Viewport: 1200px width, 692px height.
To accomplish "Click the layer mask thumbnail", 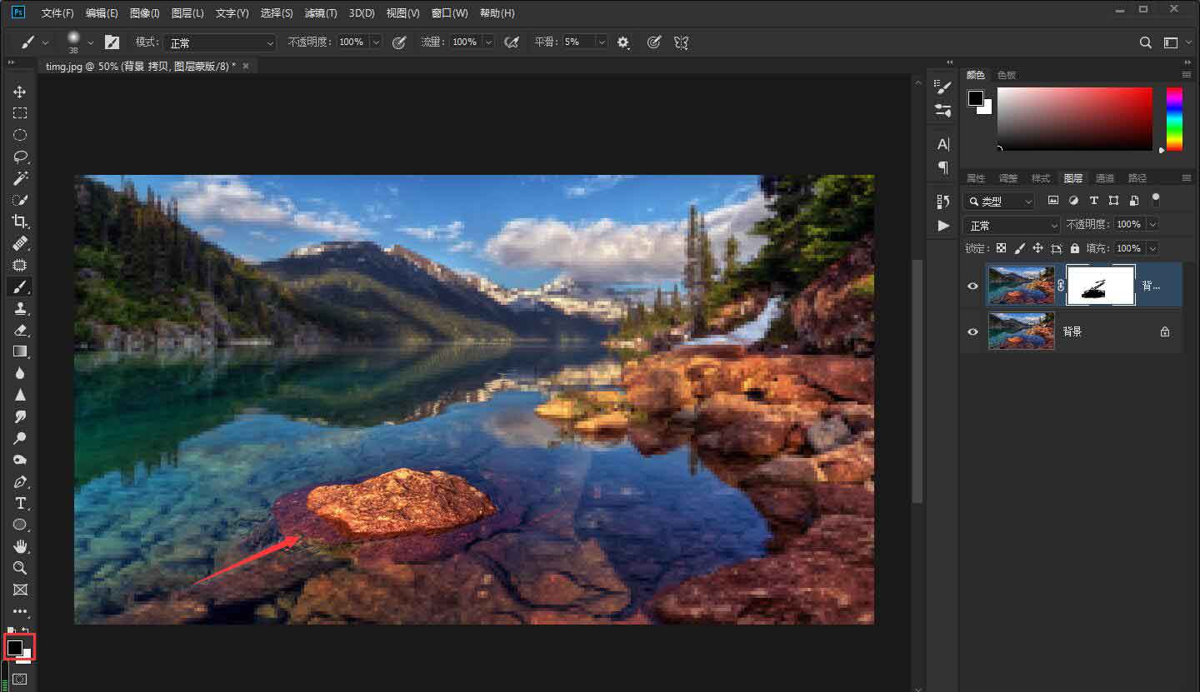I will pyautogui.click(x=1101, y=286).
